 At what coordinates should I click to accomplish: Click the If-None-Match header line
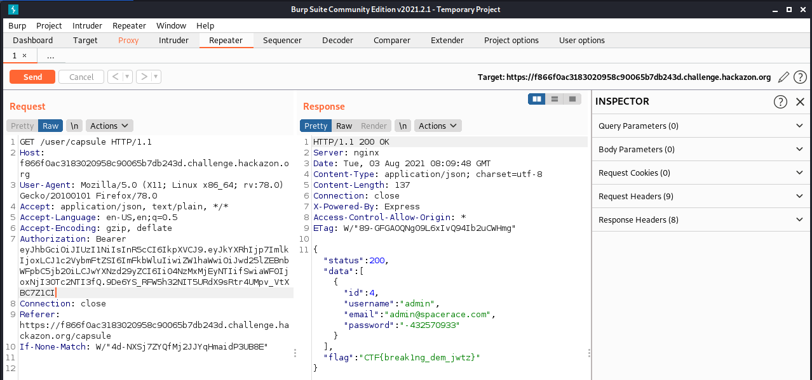click(x=144, y=346)
